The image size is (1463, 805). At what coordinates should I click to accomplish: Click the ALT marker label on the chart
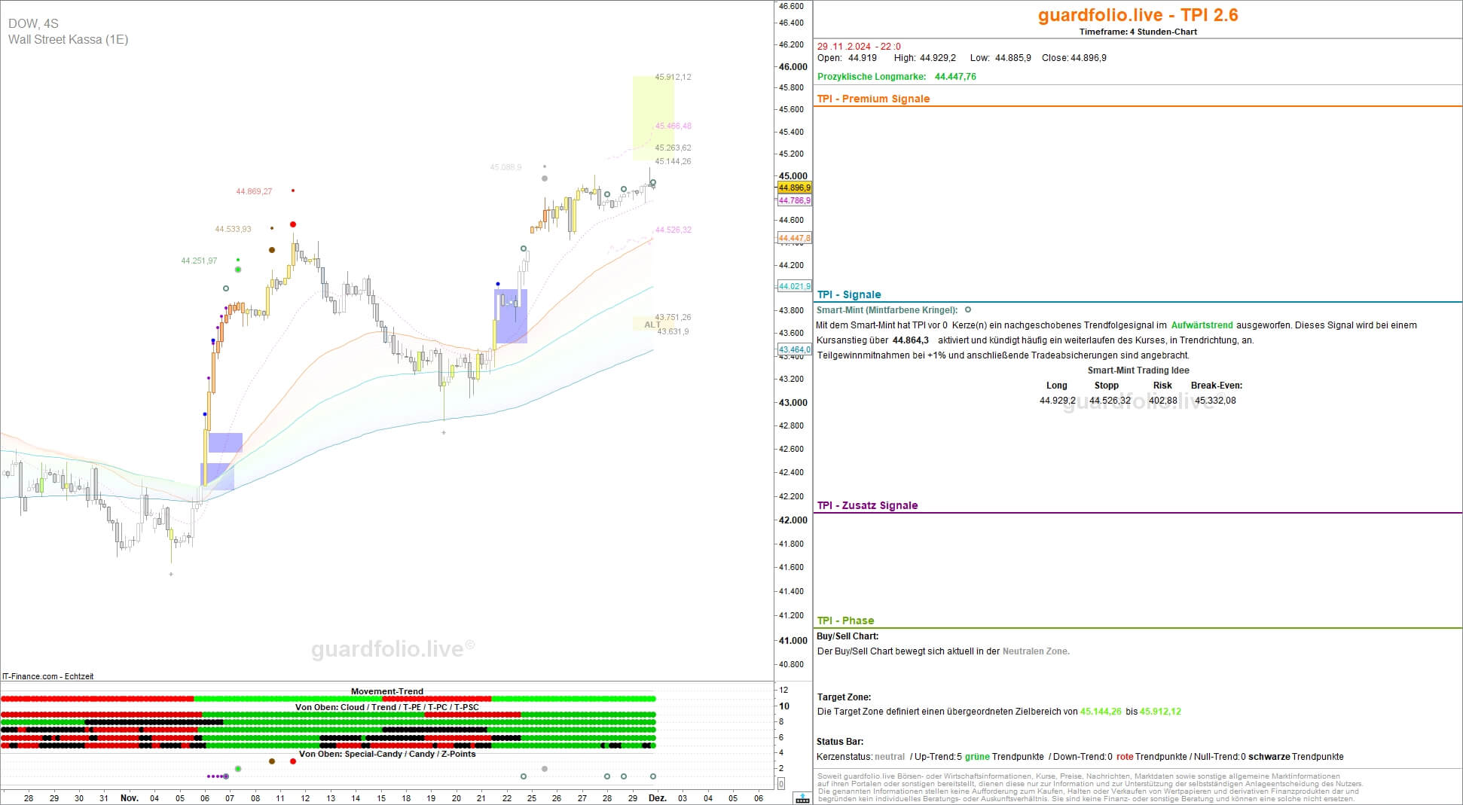click(652, 325)
